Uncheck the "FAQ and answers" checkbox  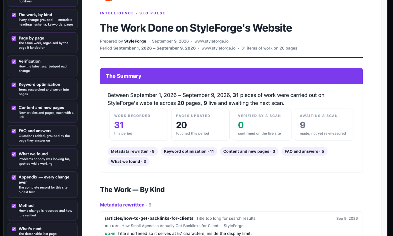(14, 131)
